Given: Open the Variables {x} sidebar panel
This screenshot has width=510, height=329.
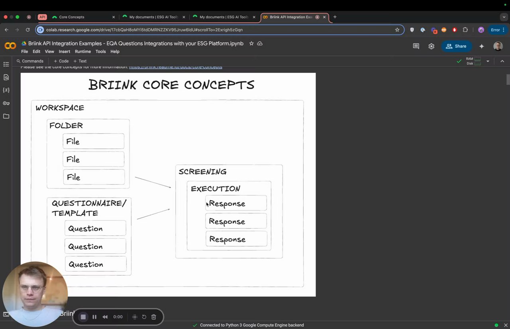Looking at the screenshot, I should pos(6,90).
